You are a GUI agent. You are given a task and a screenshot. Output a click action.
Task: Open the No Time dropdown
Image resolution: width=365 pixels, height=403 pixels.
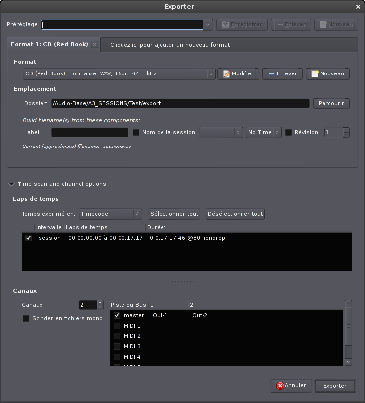click(264, 132)
